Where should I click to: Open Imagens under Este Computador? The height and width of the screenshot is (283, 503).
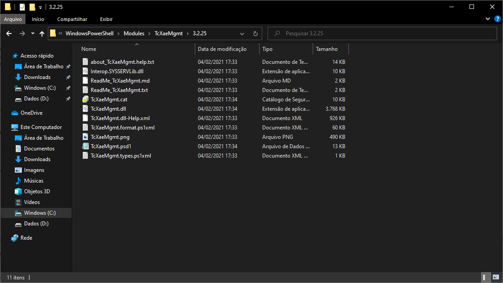[34, 170]
